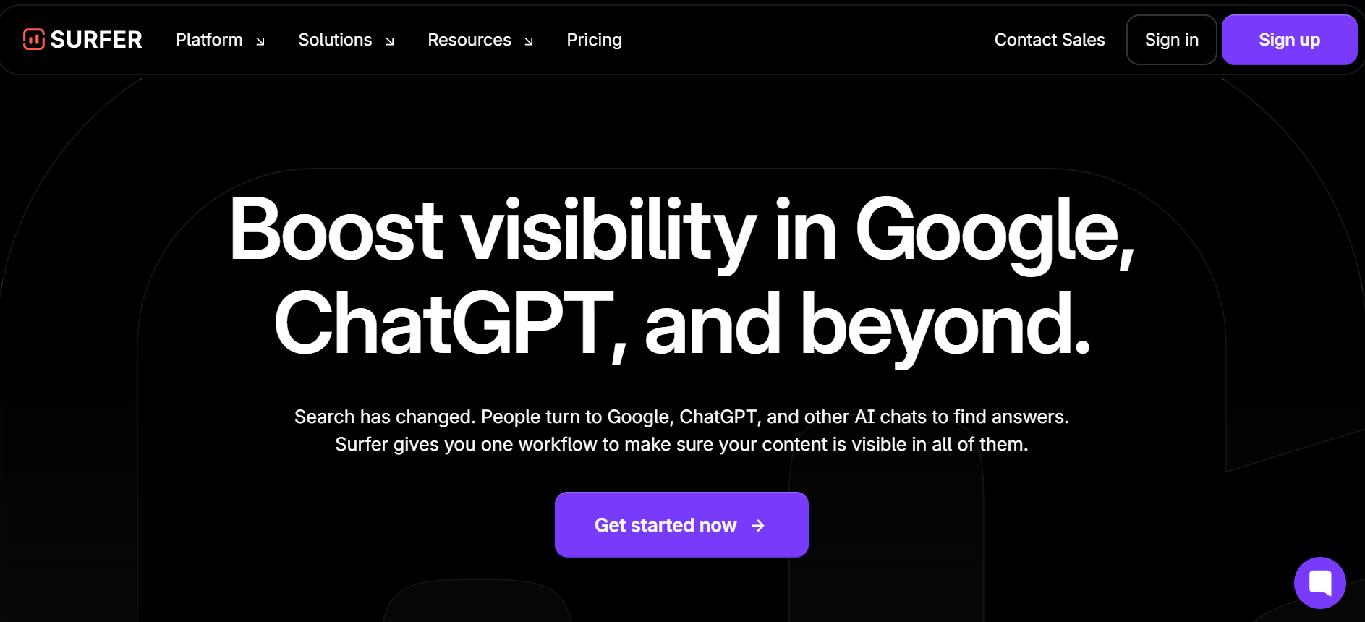Go to the Pricing page
This screenshot has height=622, width=1365.
(594, 40)
